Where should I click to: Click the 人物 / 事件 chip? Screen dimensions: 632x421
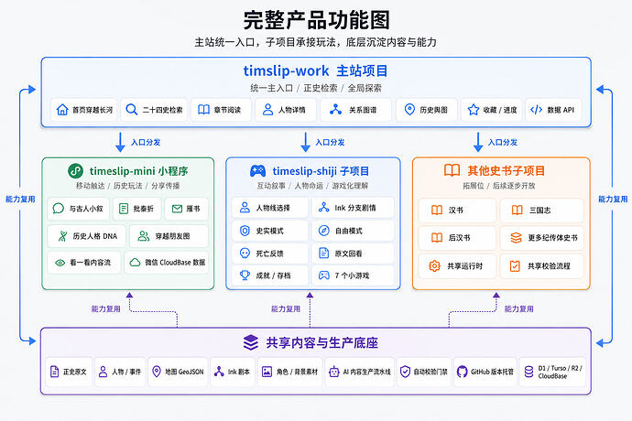(121, 372)
